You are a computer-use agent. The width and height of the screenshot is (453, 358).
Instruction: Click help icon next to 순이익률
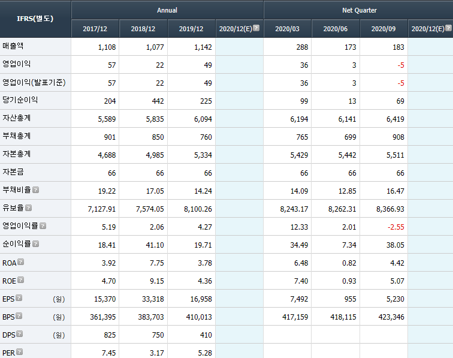(36, 244)
